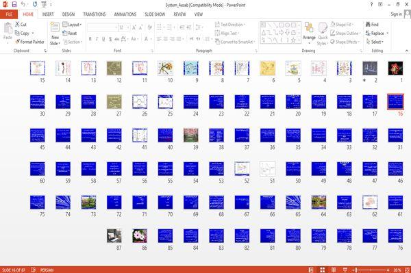Click the zoom in plus button
411x273 pixels.
[388, 270]
